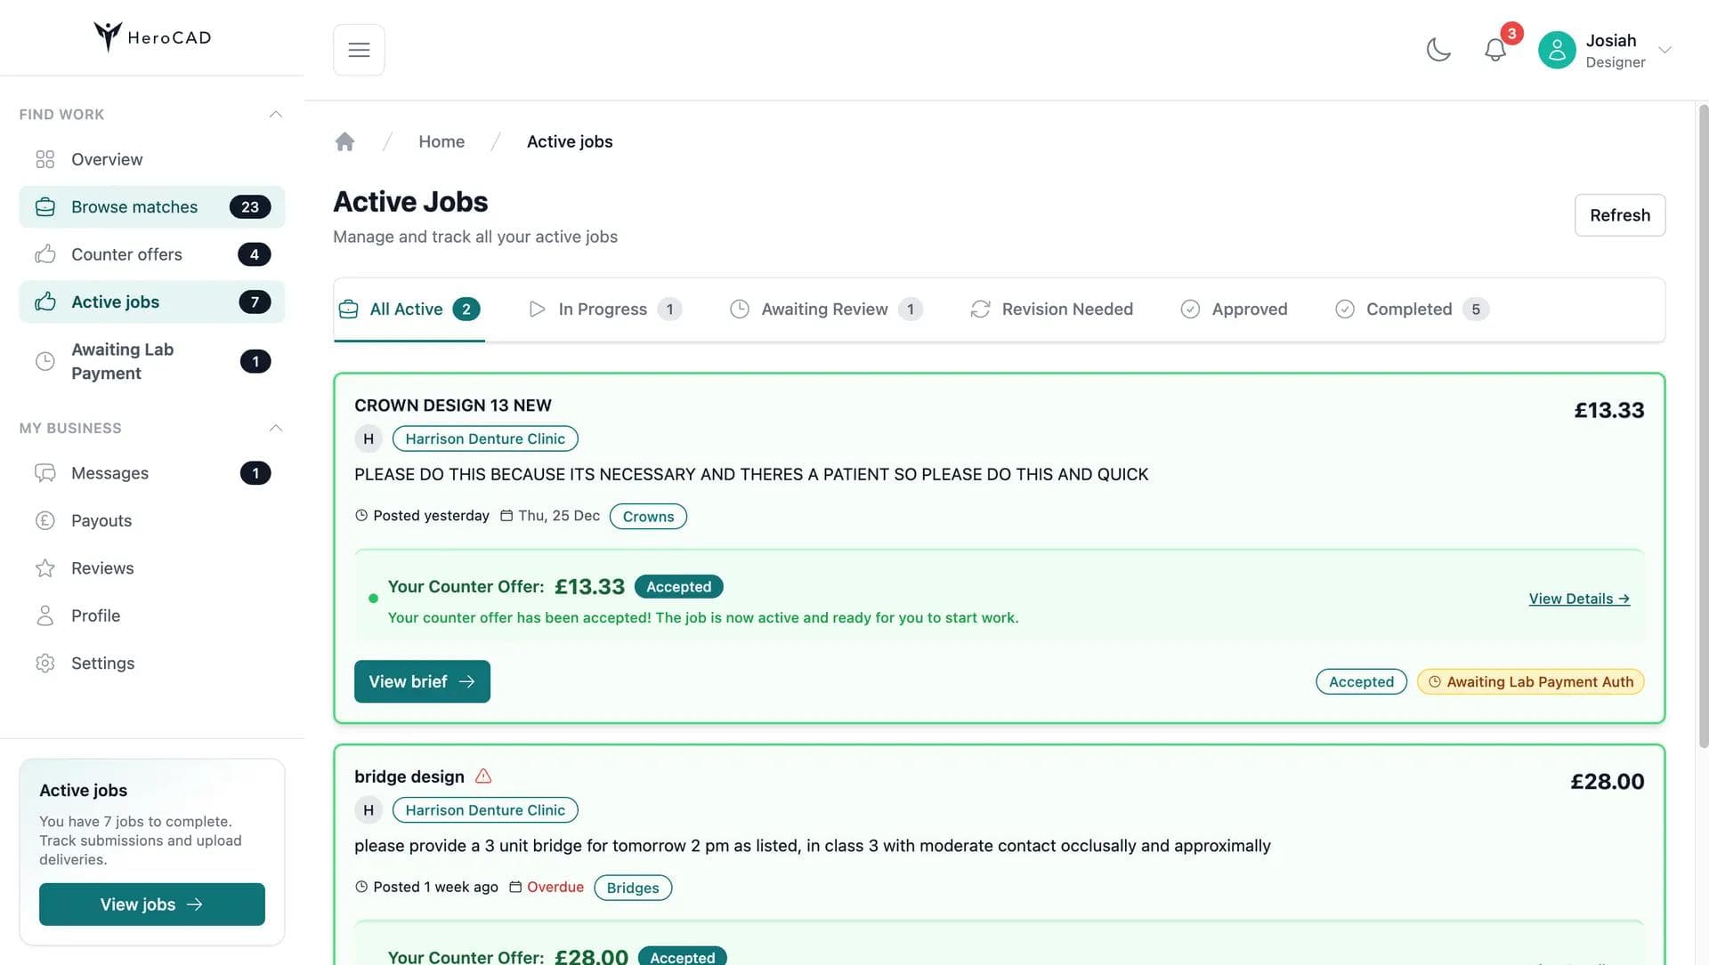
Task: Click the HeroCAD logo
Action: click(x=152, y=36)
